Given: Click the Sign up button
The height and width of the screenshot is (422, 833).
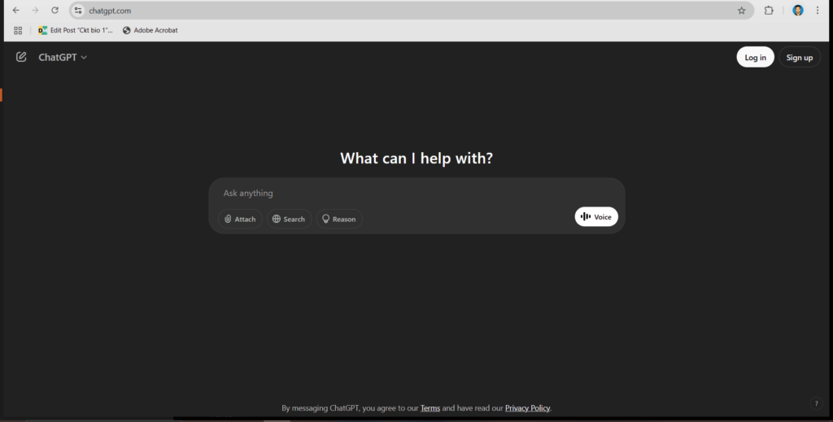Looking at the screenshot, I should tap(800, 58).
